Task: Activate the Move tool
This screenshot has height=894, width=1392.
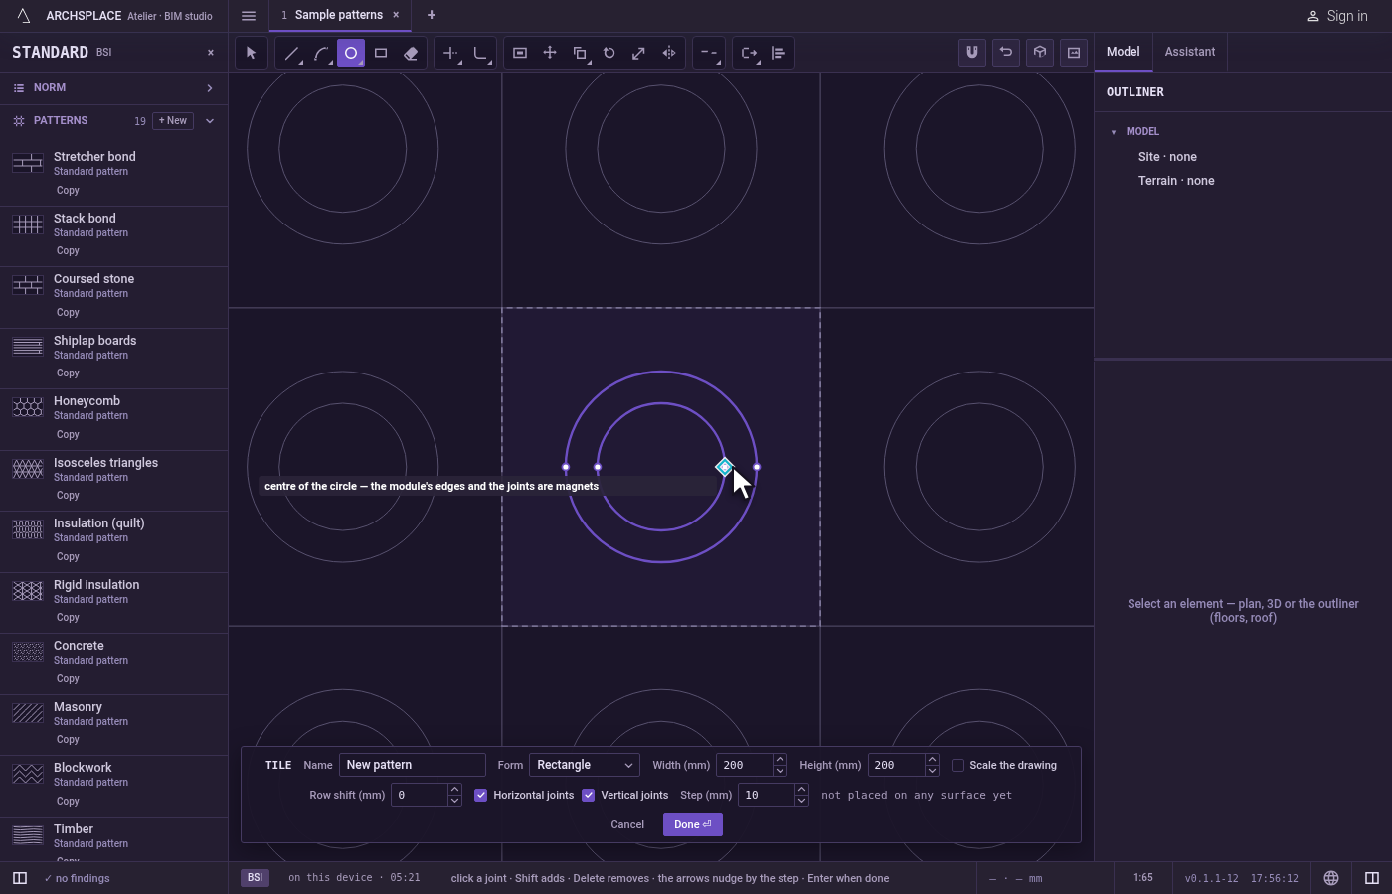Action: [x=550, y=53]
